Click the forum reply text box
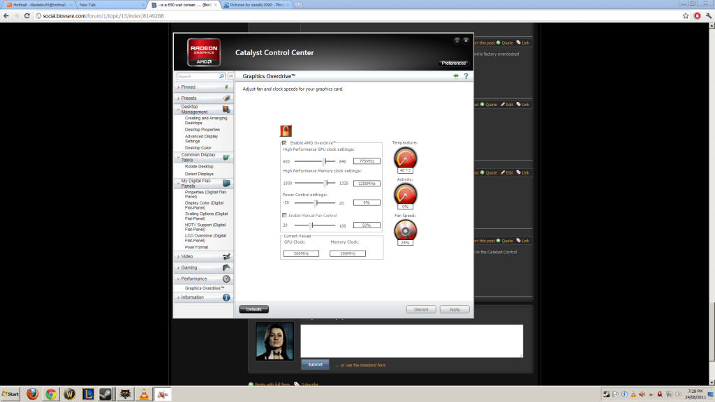Screen dimensions: 715x402 point(411,341)
